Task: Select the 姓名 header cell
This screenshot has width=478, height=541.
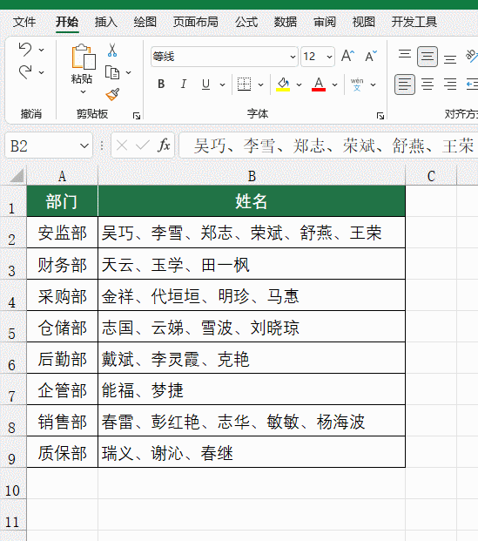Action: tap(252, 201)
